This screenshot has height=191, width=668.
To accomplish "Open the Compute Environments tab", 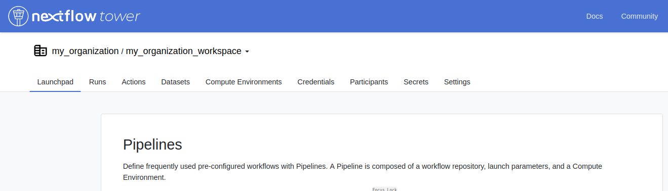I will point(244,82).
